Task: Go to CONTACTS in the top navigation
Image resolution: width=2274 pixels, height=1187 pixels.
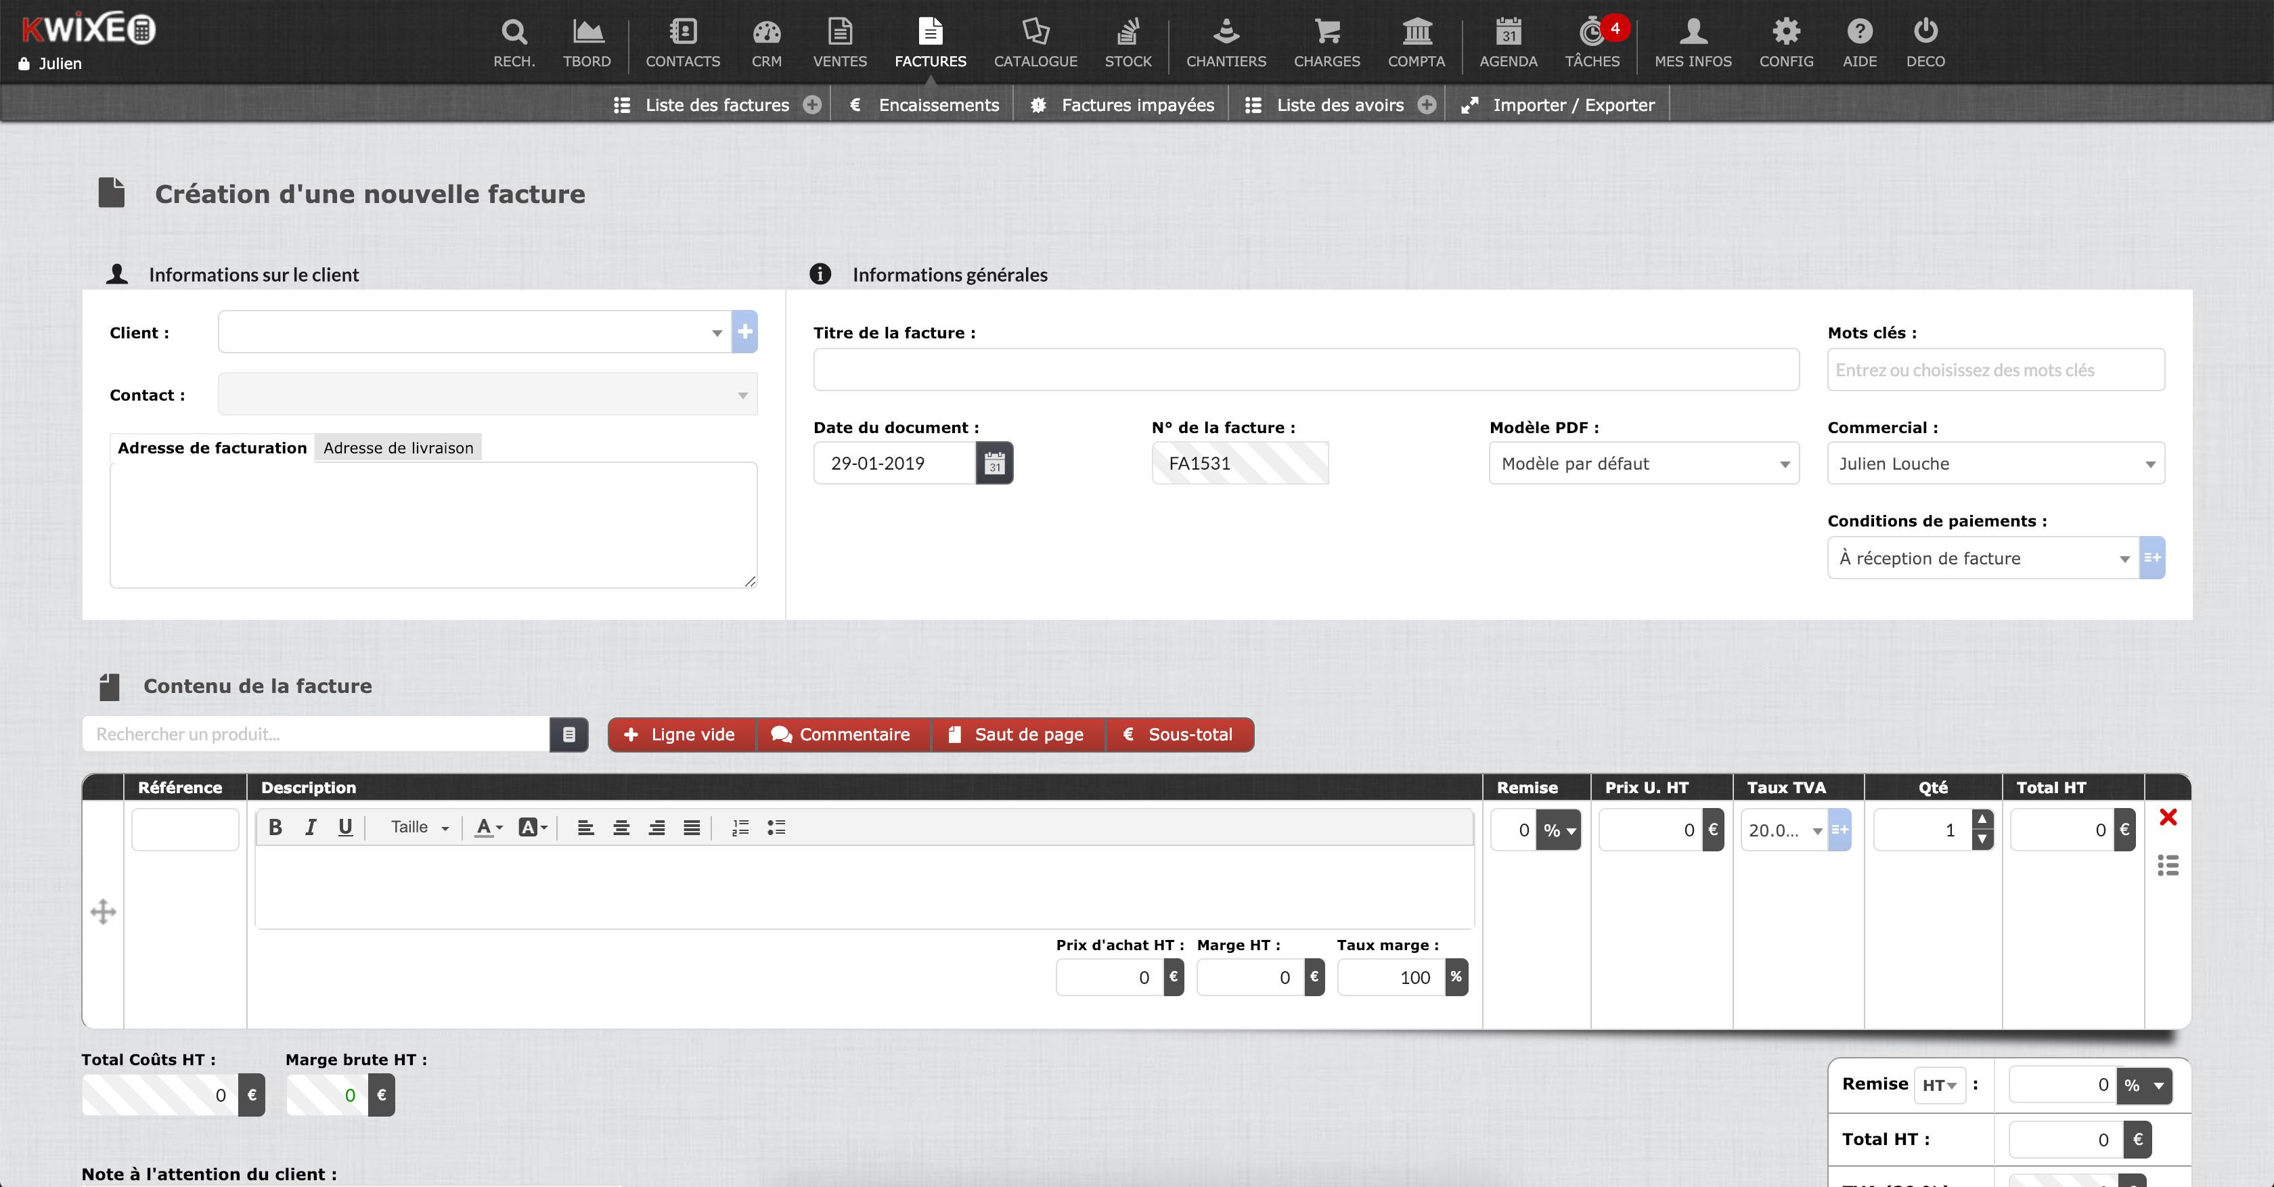Action: point(682,43)
